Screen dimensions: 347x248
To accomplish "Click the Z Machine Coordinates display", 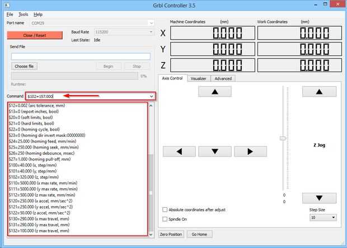I will (x=213, y=65).
